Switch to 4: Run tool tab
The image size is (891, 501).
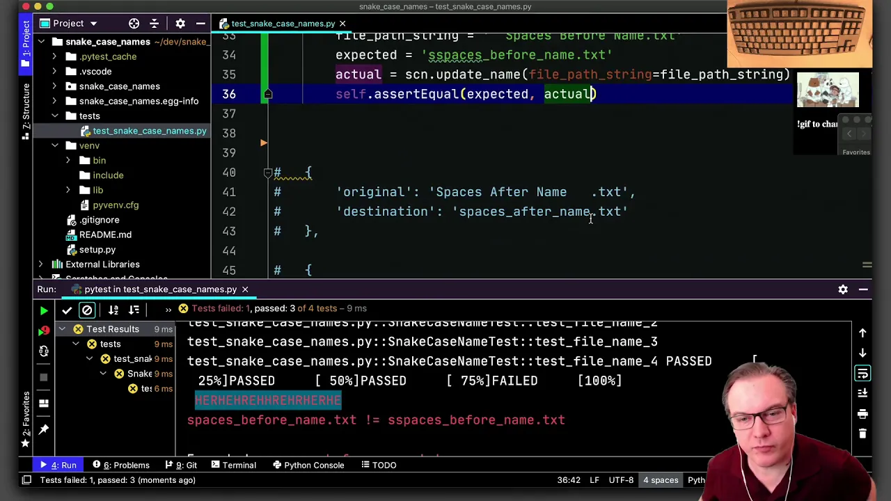tap(58, 465)
